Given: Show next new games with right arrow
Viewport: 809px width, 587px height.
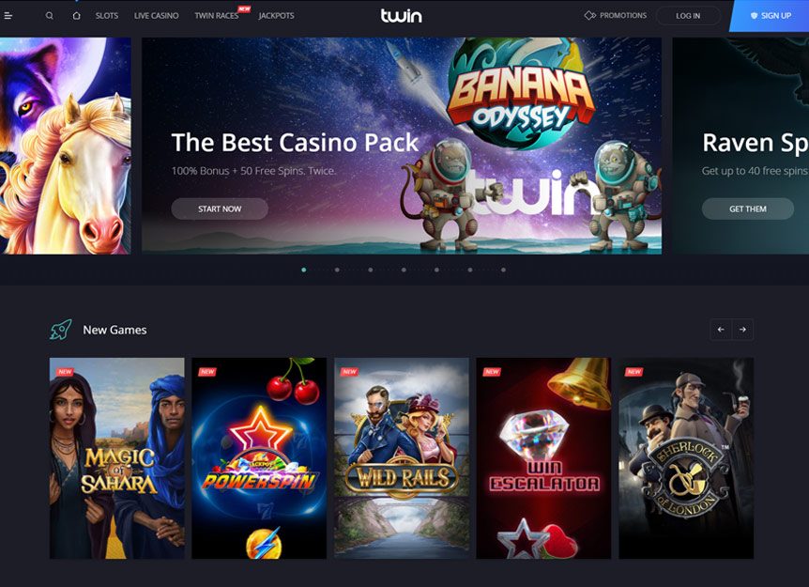Looking at the screenshot, I should point(742,330).
